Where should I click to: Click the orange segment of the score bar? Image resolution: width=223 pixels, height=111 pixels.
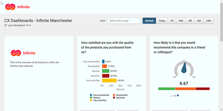(x=185, y=89)
